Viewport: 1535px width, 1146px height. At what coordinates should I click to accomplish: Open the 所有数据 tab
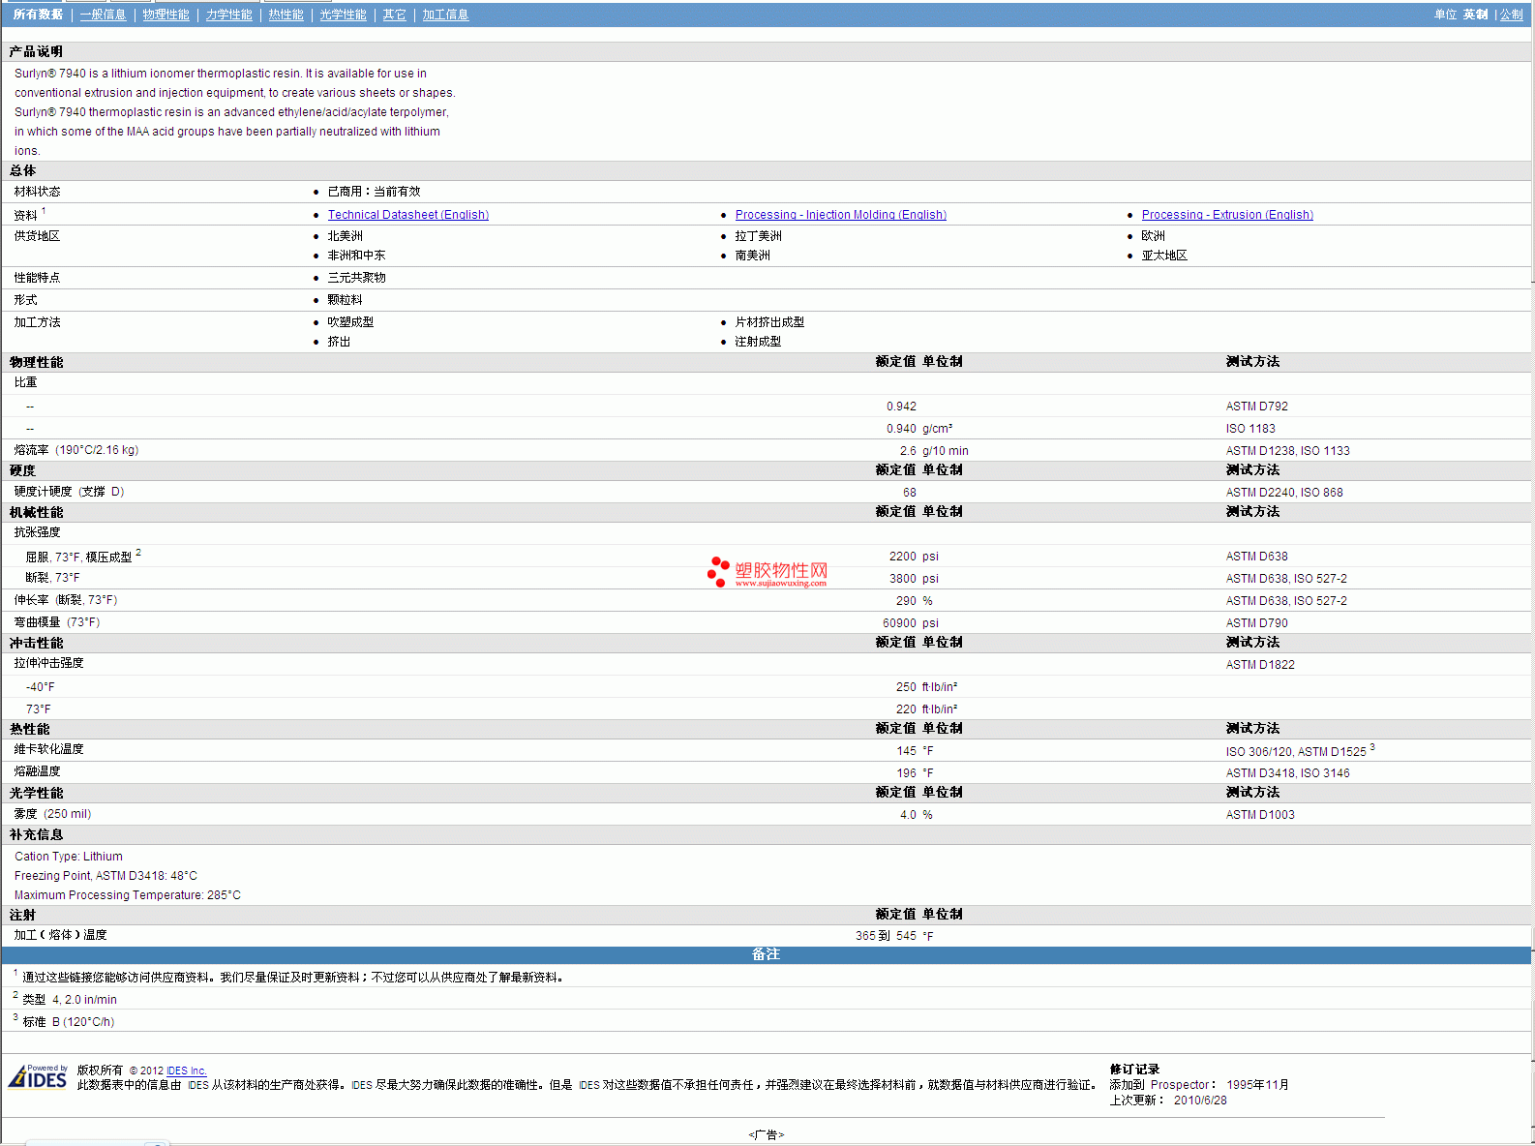click(x=38, y=15)
